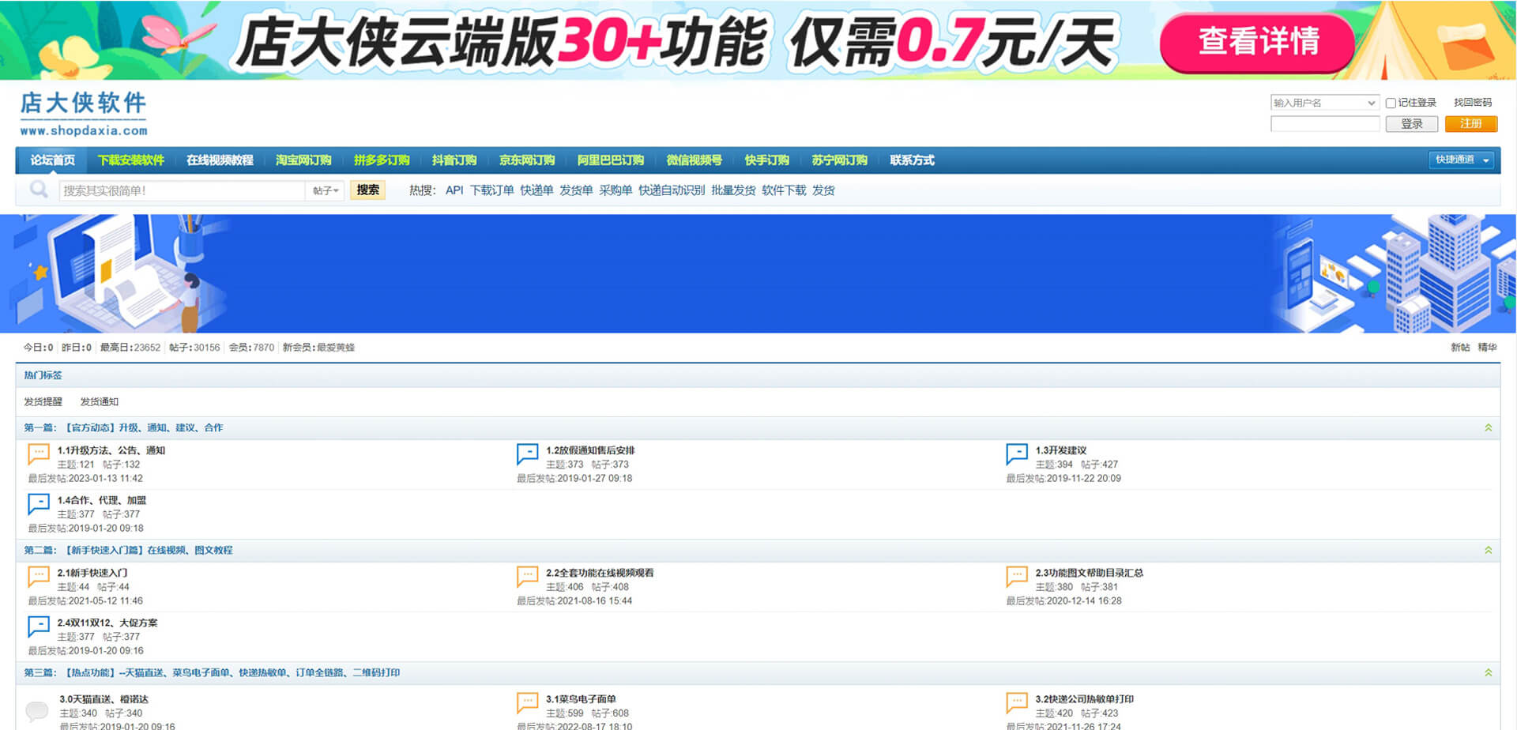This screenshot has width=1517, height=730.
Task: Expand the 帖子 search type dropdown
Action: 325,190
